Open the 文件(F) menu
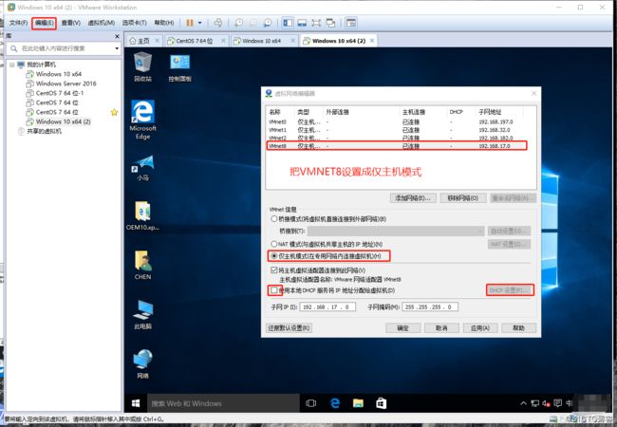 click(18, 23)
